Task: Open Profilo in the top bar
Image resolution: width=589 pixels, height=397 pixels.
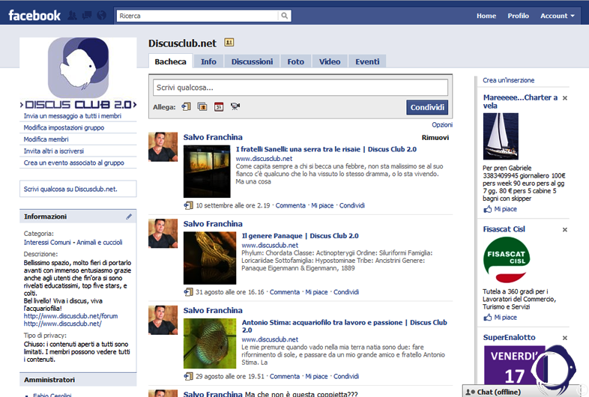Action: tap(519, 16)
